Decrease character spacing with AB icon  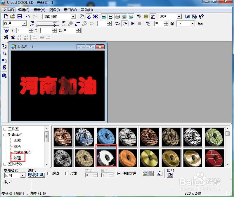(13, 37)
